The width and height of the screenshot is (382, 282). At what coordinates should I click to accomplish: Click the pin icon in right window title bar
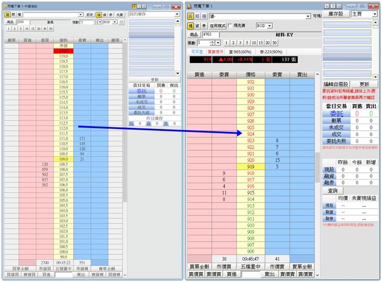pos(327,6)
